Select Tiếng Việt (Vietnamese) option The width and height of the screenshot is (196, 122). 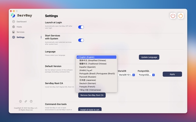pos(96,90)
